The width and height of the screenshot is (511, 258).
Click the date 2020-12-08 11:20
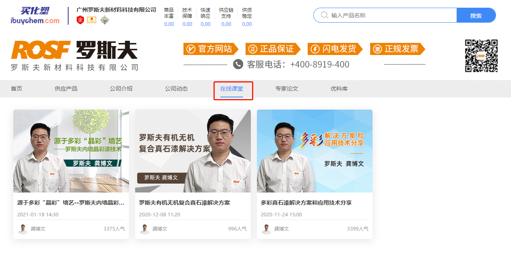[160, 215]
